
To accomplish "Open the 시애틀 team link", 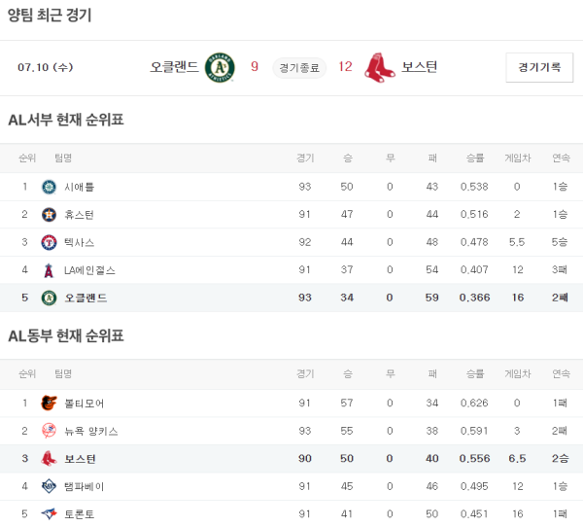I will (x=79, y=187).
